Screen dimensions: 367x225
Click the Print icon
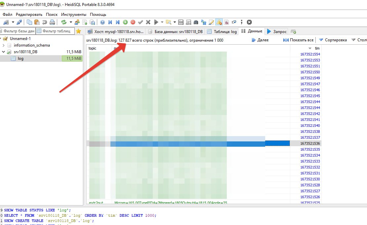pos(52,22)
